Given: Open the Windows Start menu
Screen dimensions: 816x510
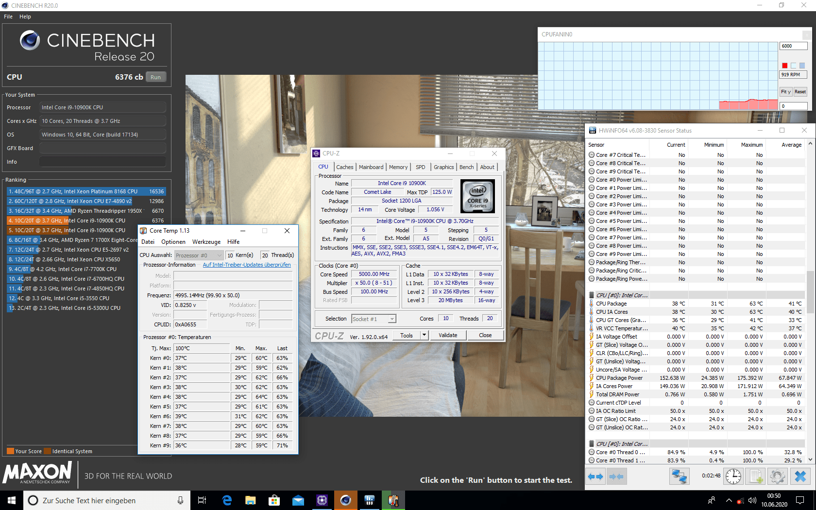Looking at the screenshot, I should pos(12,500).
